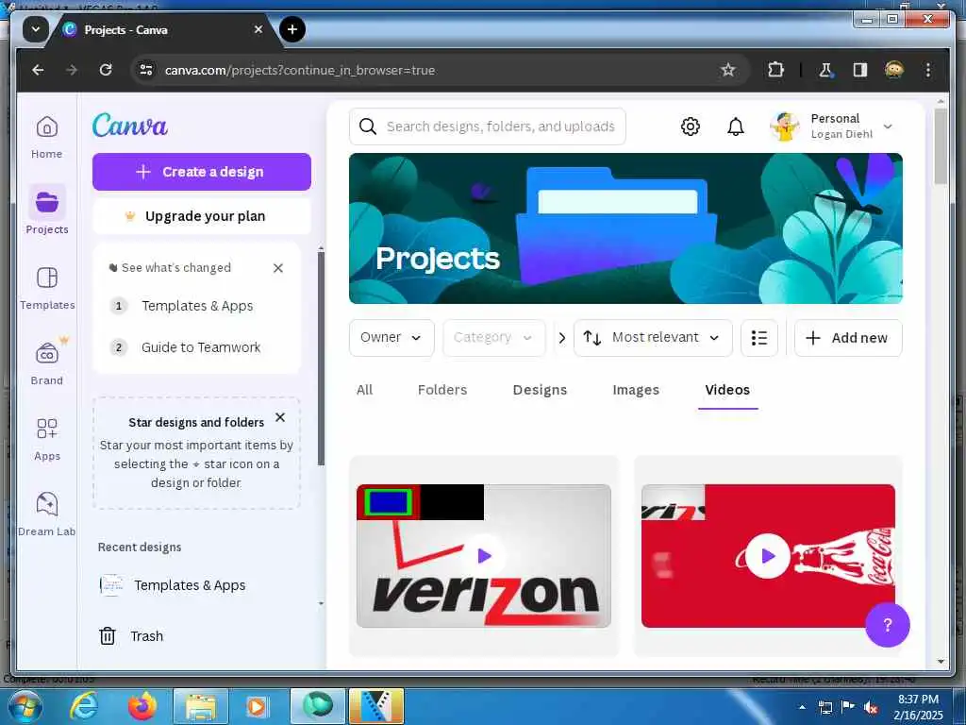Open Windows Explorer from taskbar
Screen dimensions: 966x725
click(x=201, y=706)
